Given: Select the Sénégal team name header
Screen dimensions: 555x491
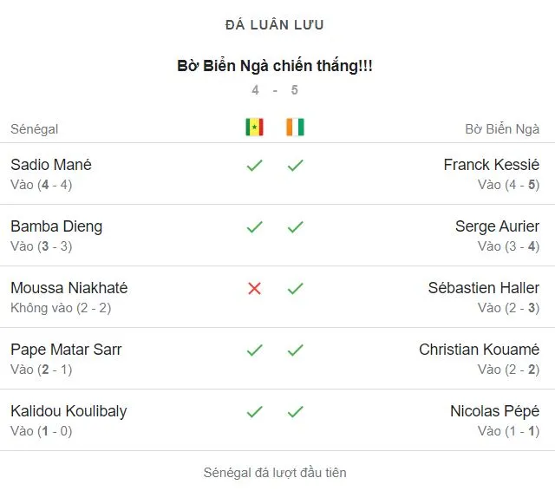Looking at the screenshot, I should click(35, 129).
